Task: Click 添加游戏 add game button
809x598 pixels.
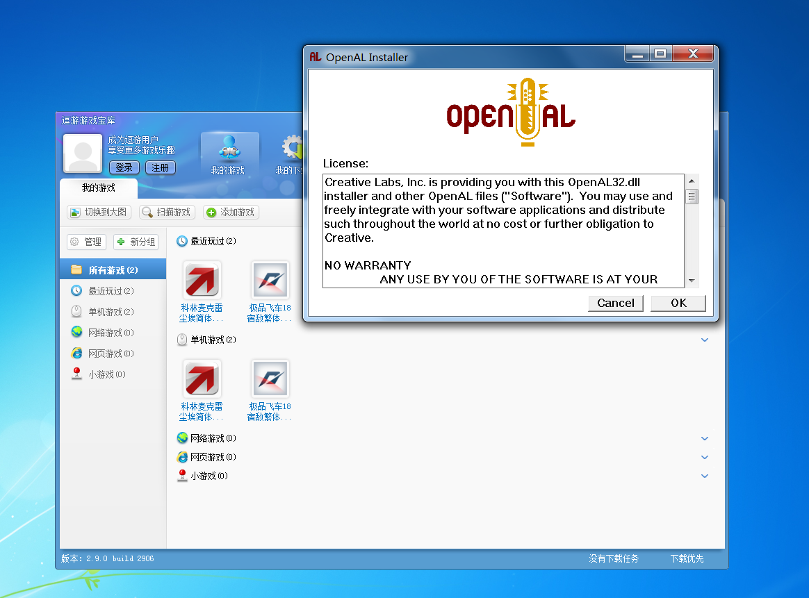Action: point(231,212)
